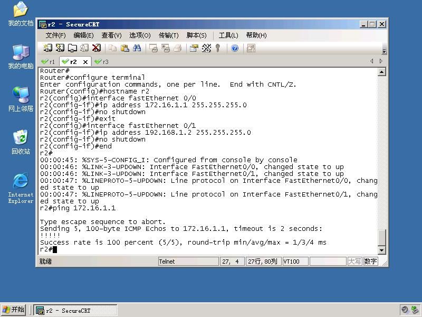The height and width of the screenshot is (317, 422).
Task: Click the Public Key Assistant key icon
Action: coord(218,48)
